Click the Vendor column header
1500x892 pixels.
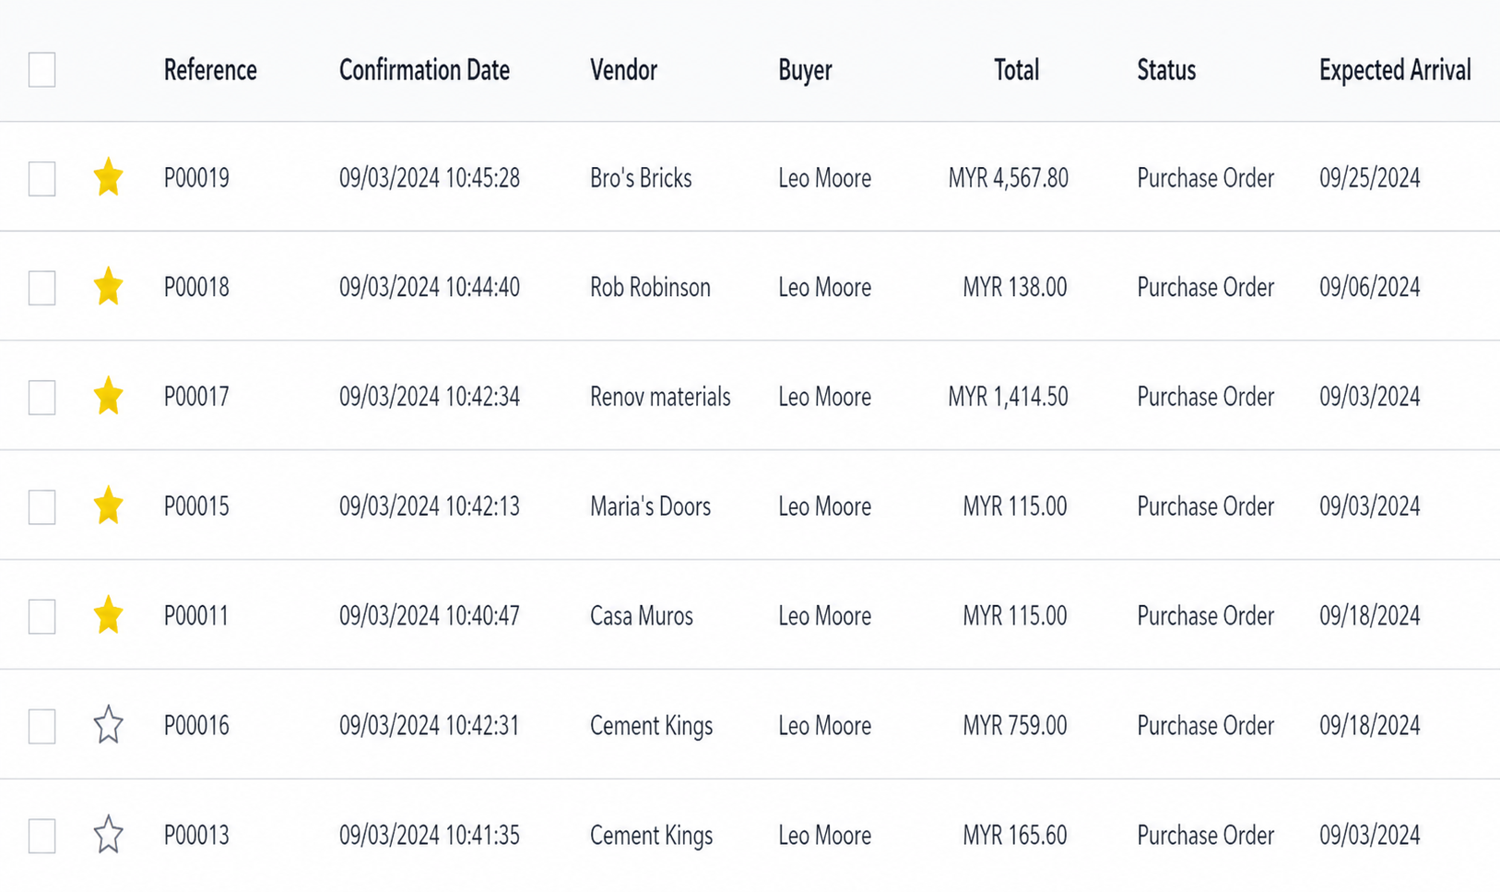click(623, 70)
